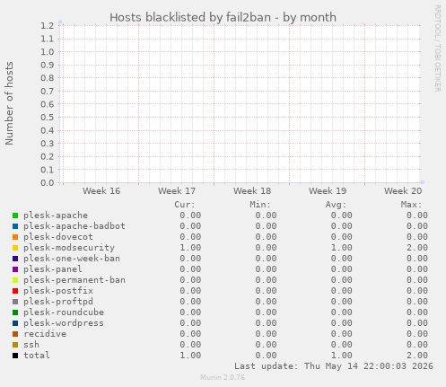The image size is (446, 387).
Task: Select the plesk-postfix legend label
Action: [58, 291]
